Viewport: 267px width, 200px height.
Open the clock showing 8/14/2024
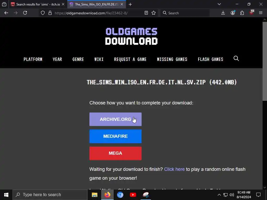(x=244, y=195)
